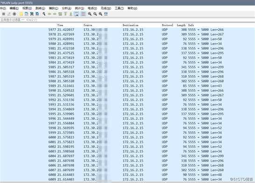255x183 pixels.
Task: Click the open capture file folder icon
Action: [21, 14]
